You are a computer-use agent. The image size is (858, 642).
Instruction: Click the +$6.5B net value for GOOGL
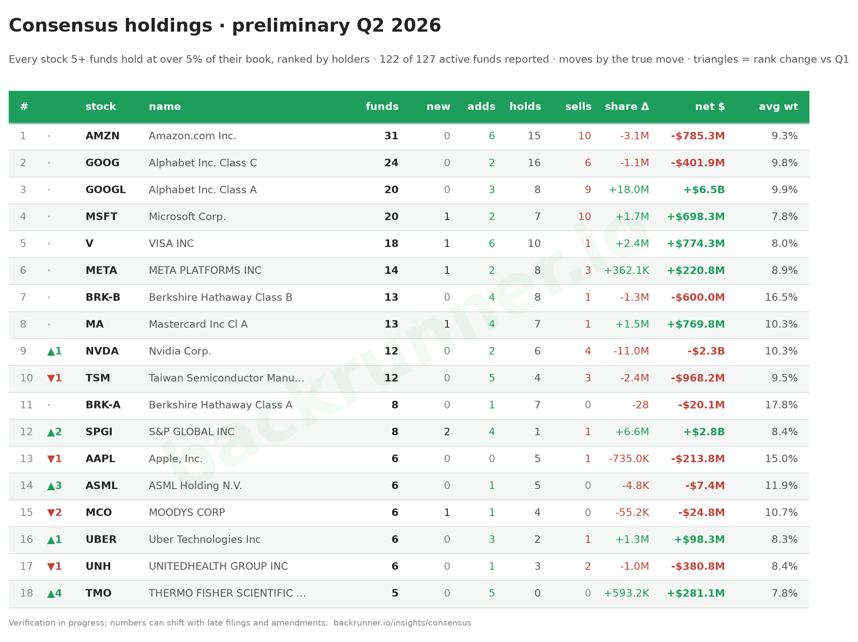click(704, 190)
